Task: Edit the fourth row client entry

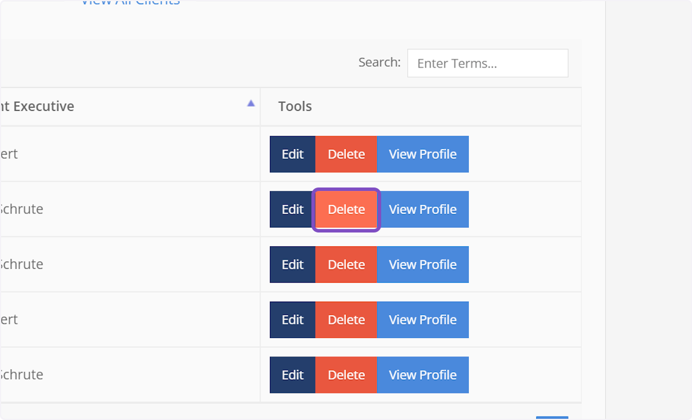Action: click(292, 320)
